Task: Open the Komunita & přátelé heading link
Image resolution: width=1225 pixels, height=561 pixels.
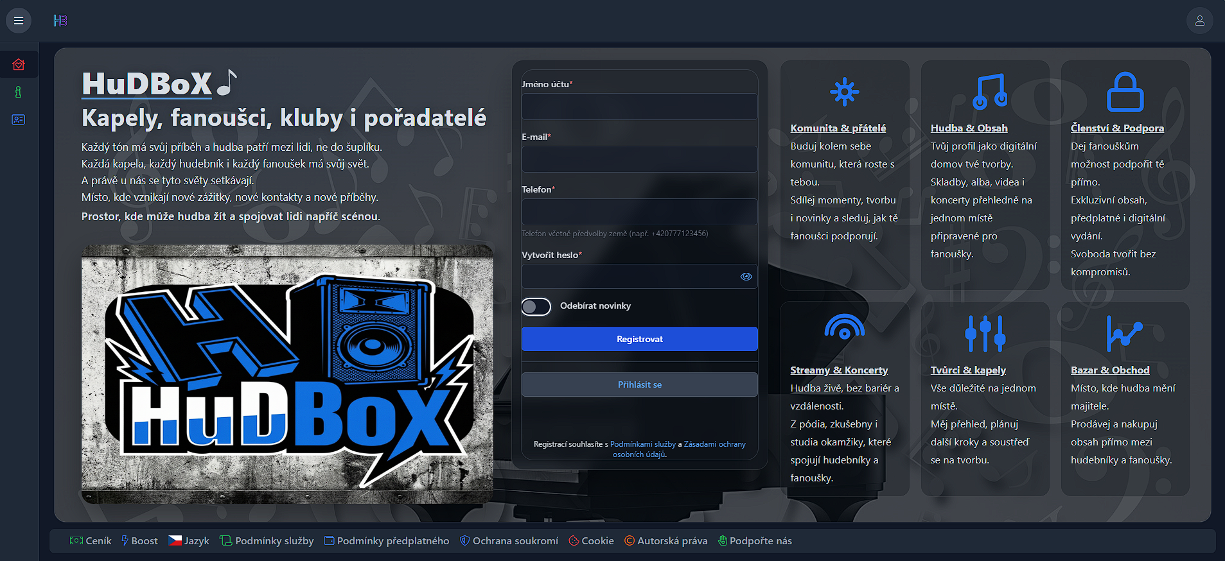Action: tap(838, 128)
